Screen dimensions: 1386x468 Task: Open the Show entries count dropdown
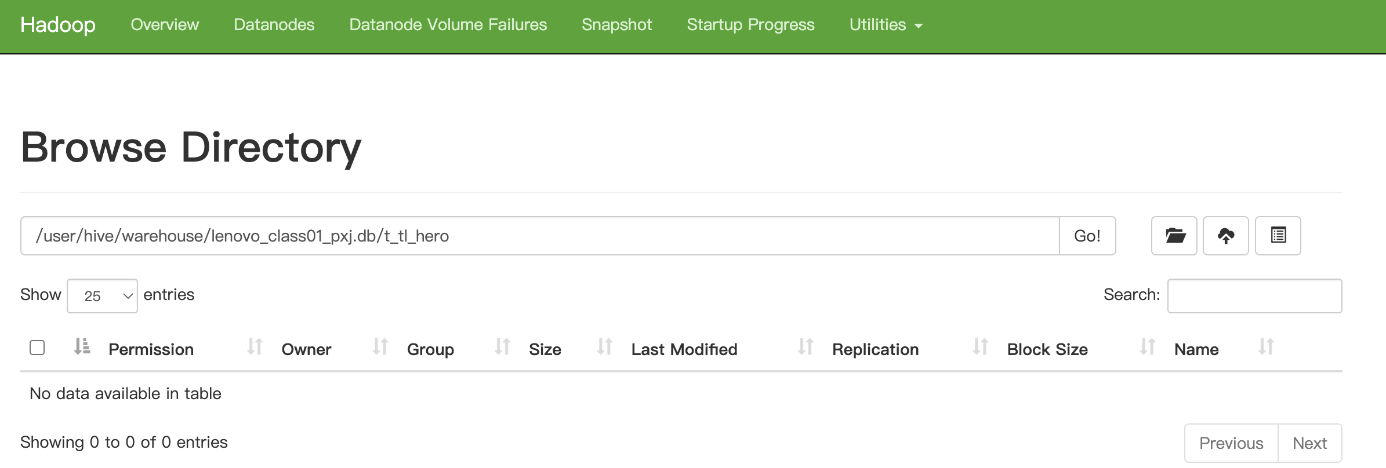(102, 296)
